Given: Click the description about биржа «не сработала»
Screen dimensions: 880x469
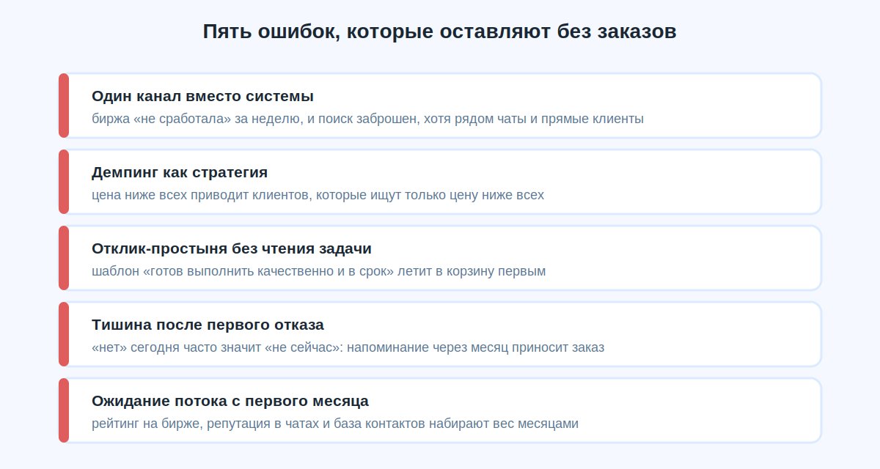Looking at the screenshot, I should point(367,119).
